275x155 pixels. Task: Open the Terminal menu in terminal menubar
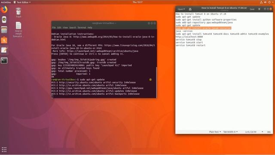(82, 28)
